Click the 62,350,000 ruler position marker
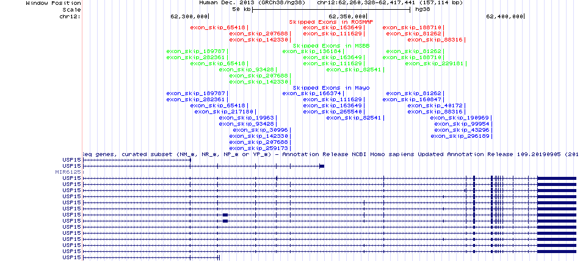Image resolution: width=580 pixels, height=261 pixels. coord(347,16)
